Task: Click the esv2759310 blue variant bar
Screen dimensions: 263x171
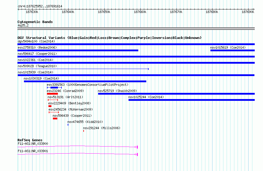Action: point(78,50)
